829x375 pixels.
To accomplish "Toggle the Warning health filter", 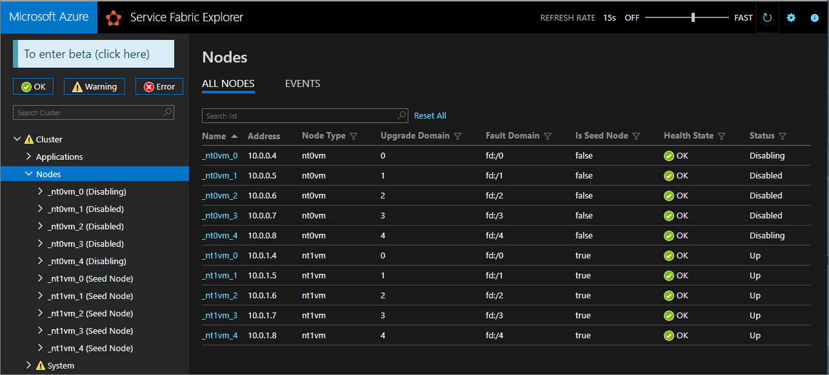I will point(94,86).
